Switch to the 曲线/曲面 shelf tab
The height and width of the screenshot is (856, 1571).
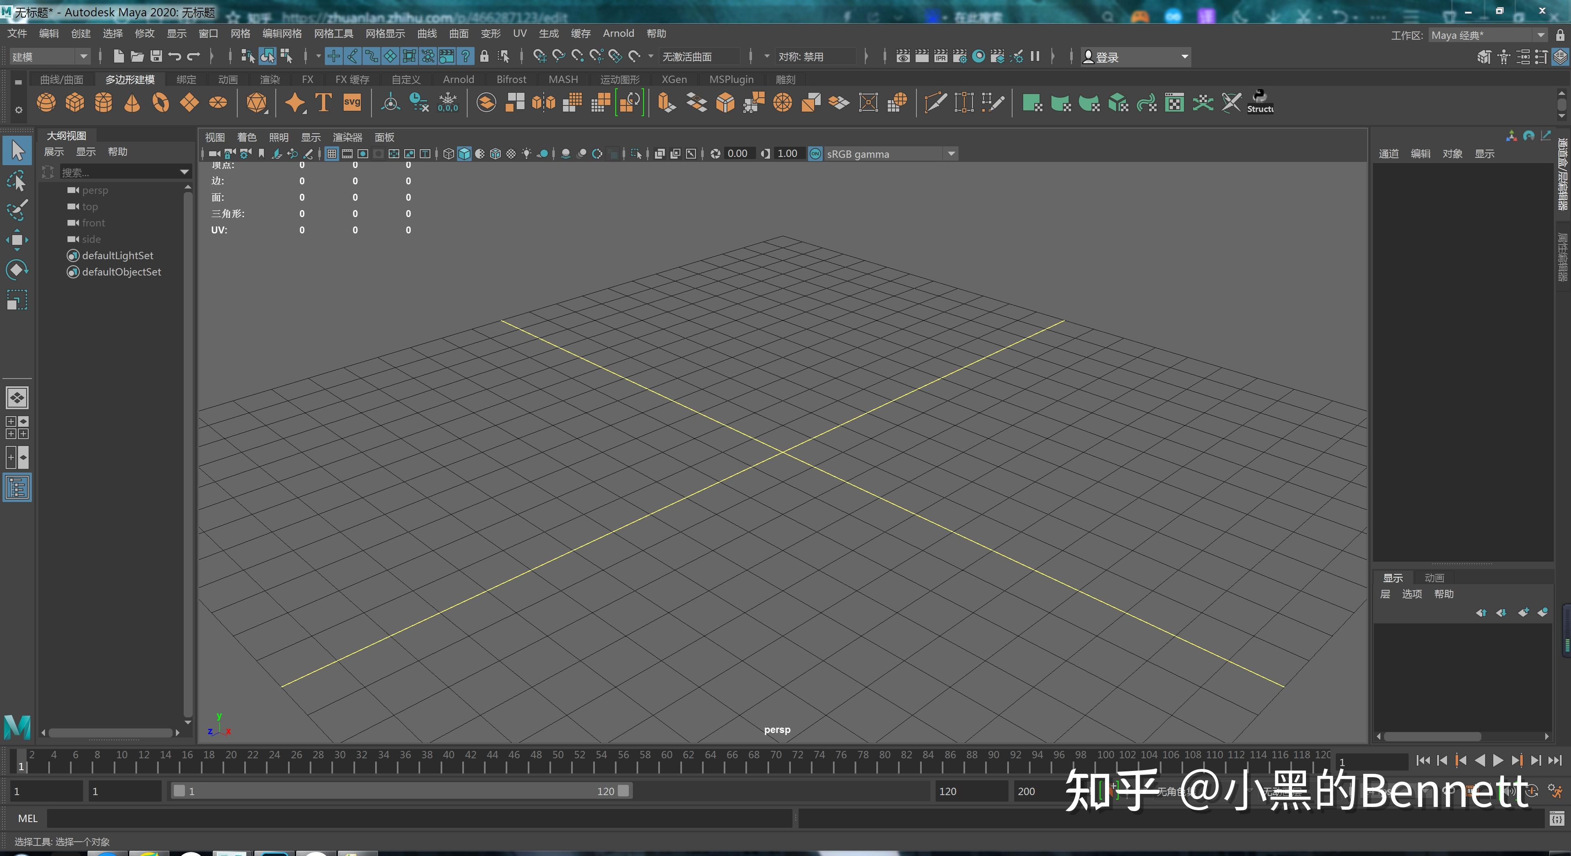coord(62,79)
